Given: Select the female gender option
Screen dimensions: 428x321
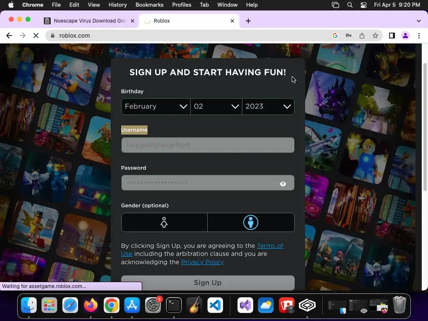Looking at the screenshot, I should [164, 222].
